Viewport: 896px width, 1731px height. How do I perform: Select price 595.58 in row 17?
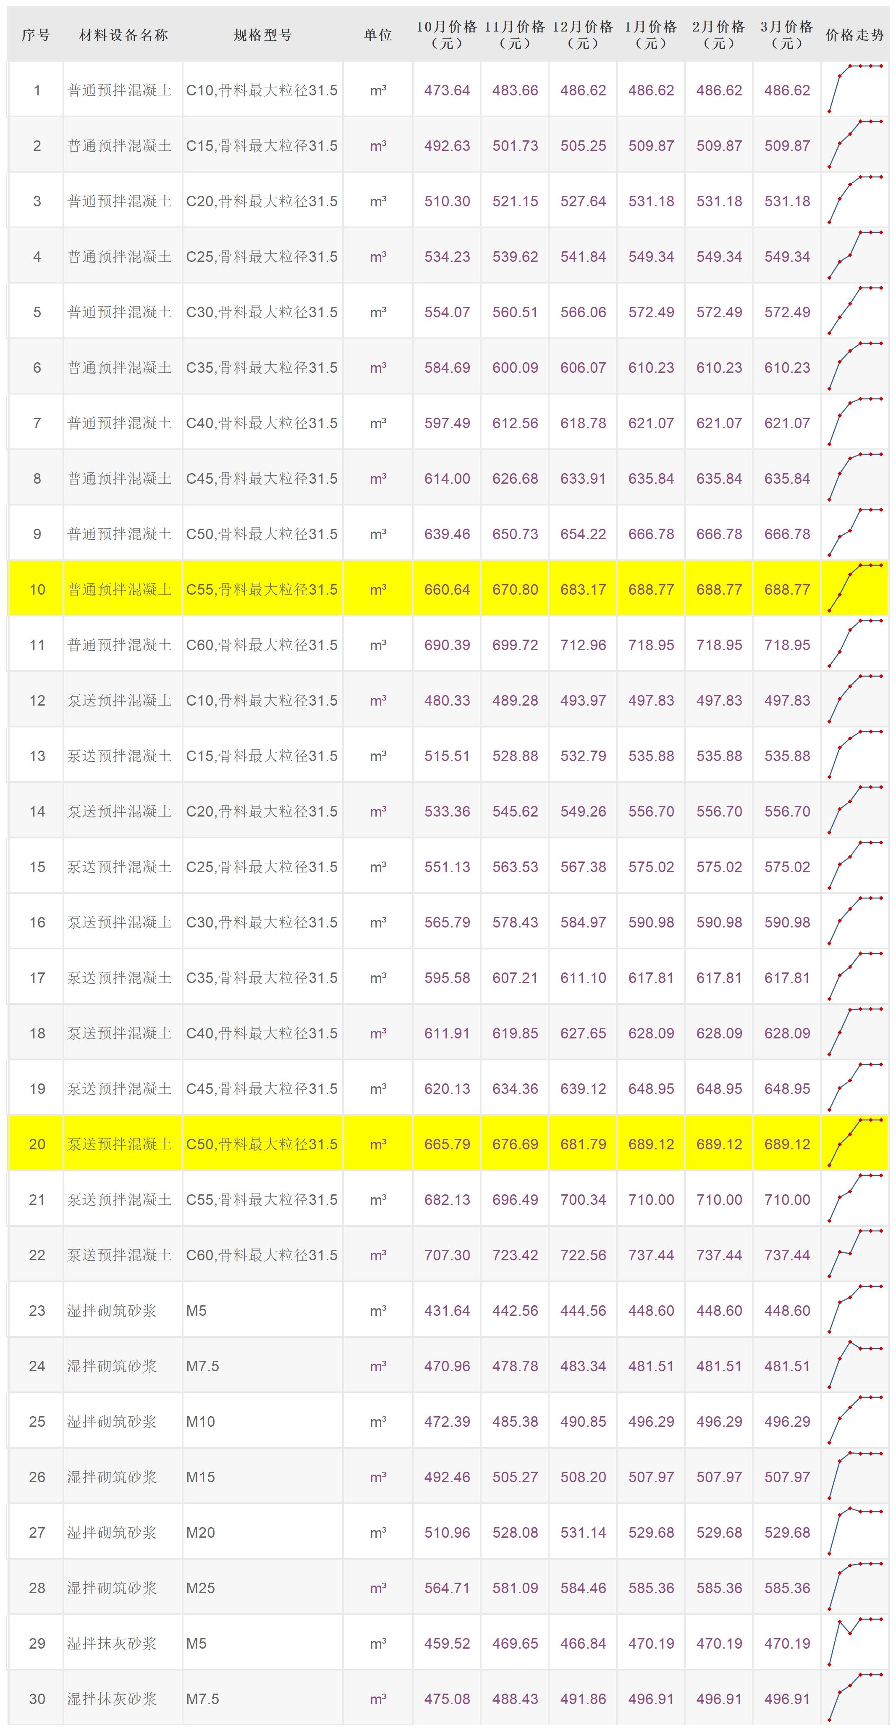[447, 977]
